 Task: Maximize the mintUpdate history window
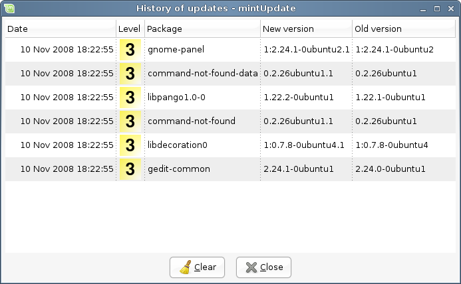pyautogui.click(x=437, y=9)
